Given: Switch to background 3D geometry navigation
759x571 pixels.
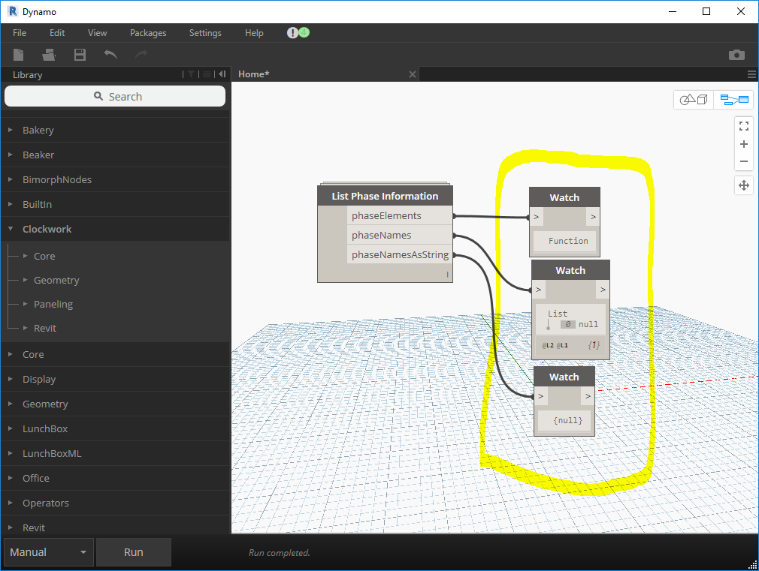Looking at the screenshot, I should click(x=694, y=100).
